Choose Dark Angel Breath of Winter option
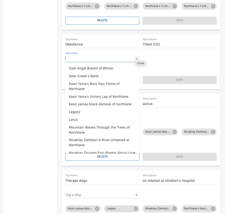This screenshot has height=214, width=225. [x=91, y=68]
